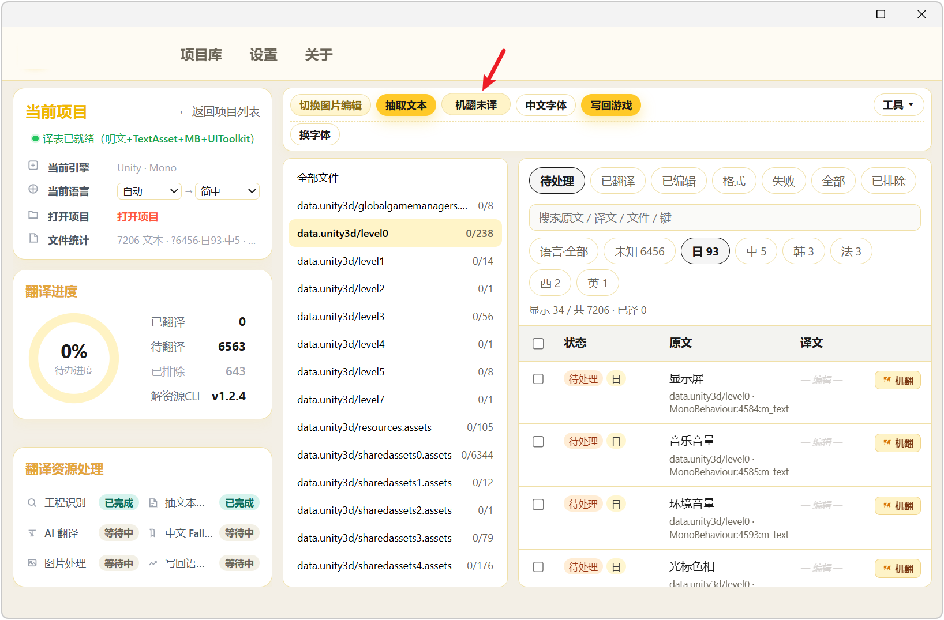This screenshot has height=620, width=944.
Task: Select data.unity3d/level3 file row
Action: 395,317
